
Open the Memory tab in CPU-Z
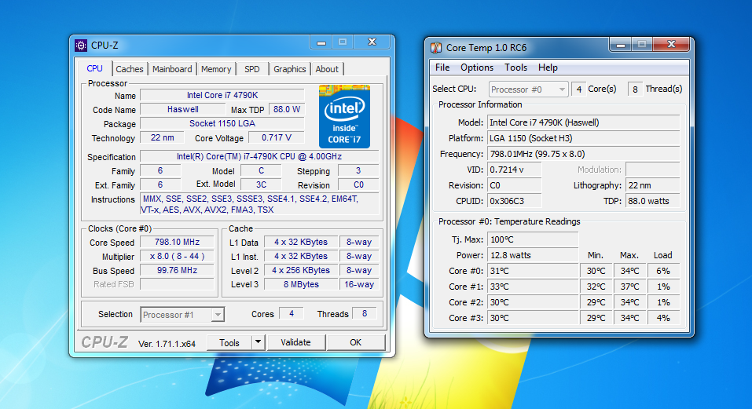[216, 69]
